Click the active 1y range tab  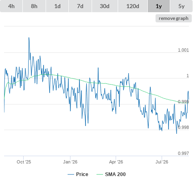(x=159, y=6)
